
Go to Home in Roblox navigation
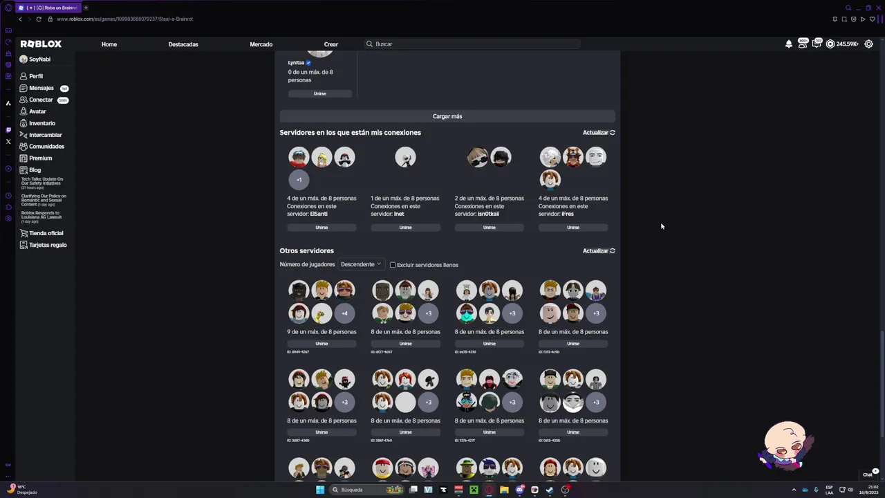point(109,44)
